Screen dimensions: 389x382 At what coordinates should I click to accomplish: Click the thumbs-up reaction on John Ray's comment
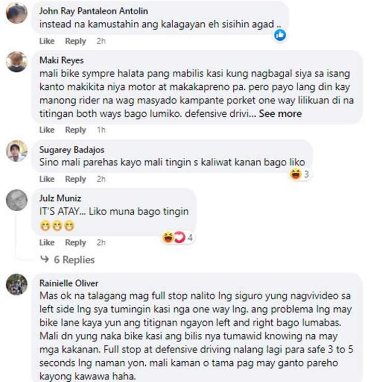coord(280,35)
